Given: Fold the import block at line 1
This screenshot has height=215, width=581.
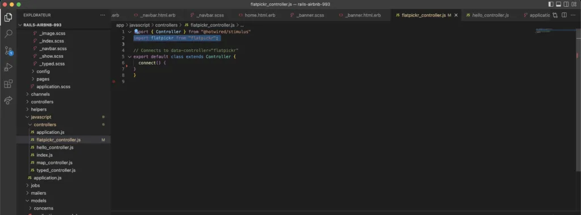Looking at the screenshot, I should click(130, 32).
